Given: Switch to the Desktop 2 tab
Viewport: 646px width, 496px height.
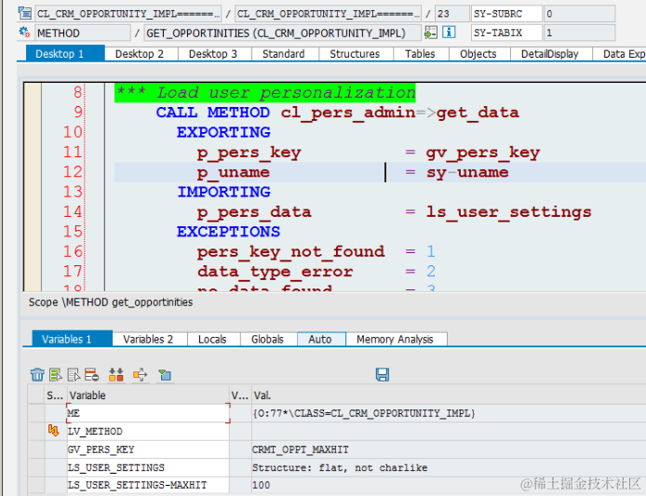Looking at the screenshot, I should [140, 54].
